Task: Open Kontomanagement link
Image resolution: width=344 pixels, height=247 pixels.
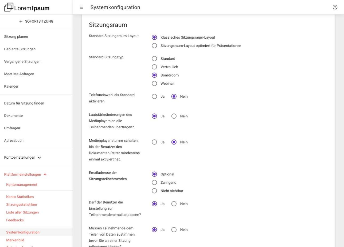Action: (22, 184)
